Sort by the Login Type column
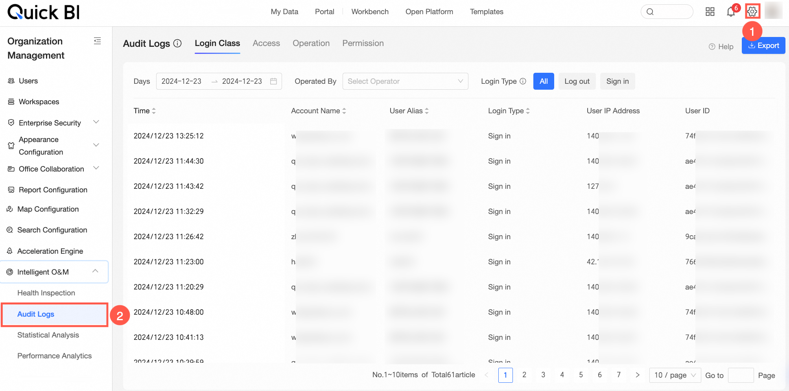The image size is (789, 391). coord(528,111)
